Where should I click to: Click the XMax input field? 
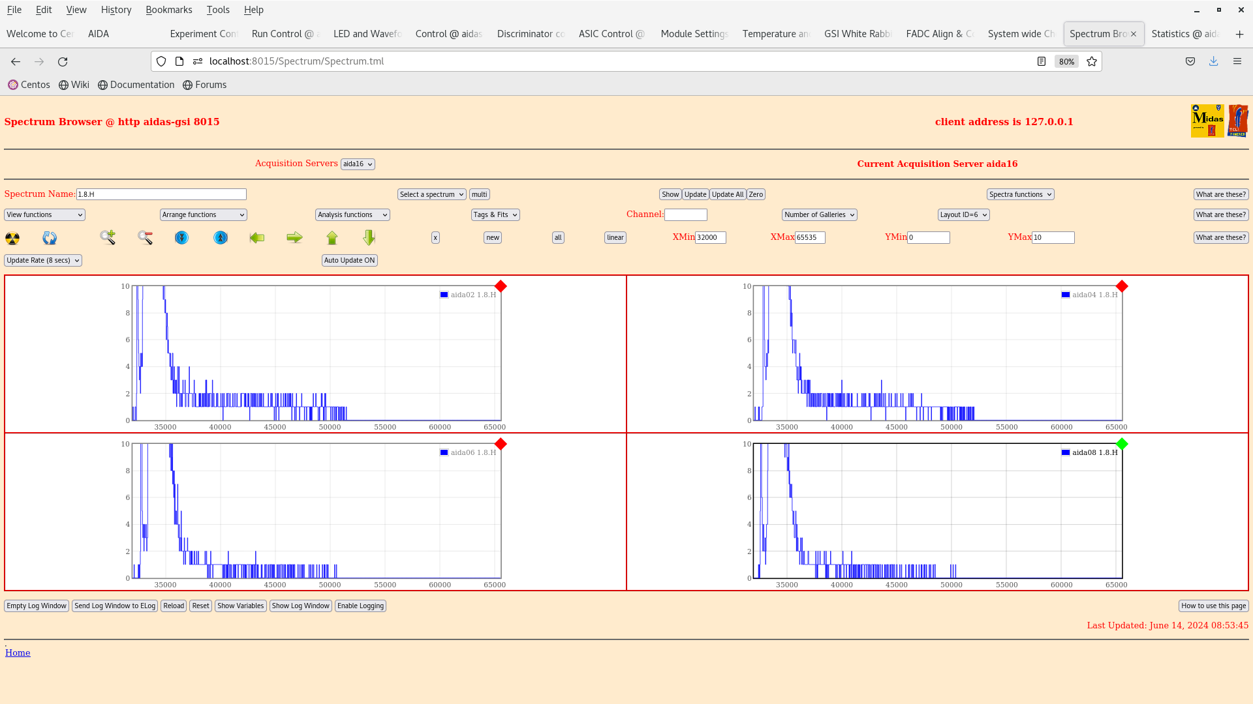809,238
